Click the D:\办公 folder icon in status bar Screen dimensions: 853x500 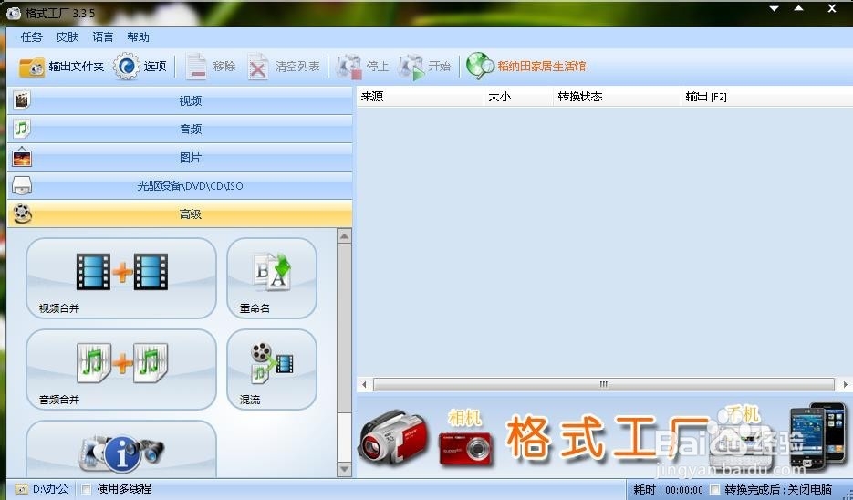(21, 489)
